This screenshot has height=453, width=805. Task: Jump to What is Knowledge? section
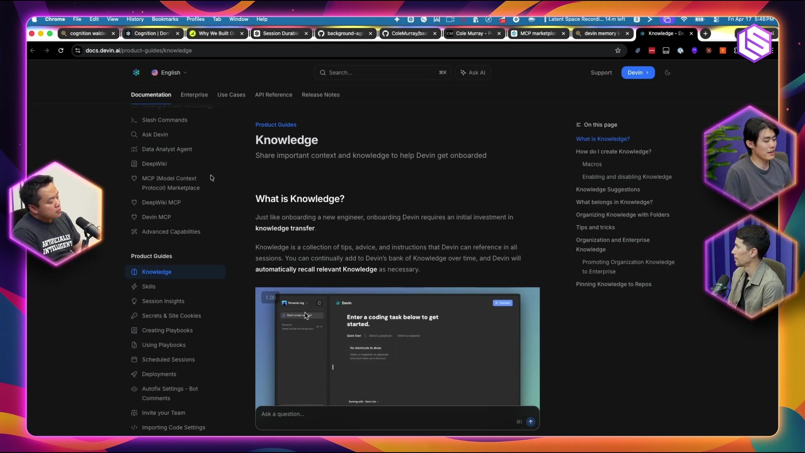pos(603,139)
